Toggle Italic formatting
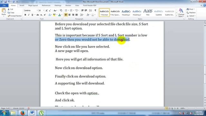 click(29, 15)
